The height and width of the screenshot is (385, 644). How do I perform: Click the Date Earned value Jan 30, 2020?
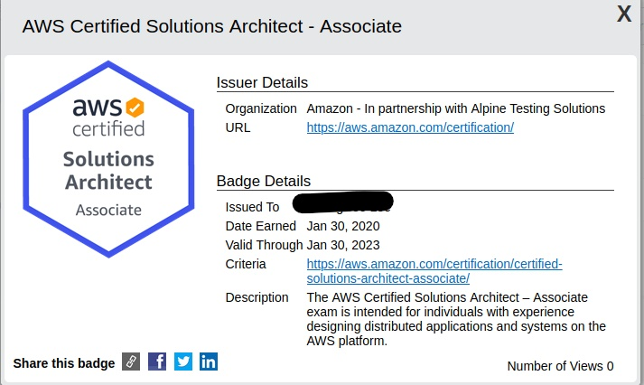click(343, 226)
